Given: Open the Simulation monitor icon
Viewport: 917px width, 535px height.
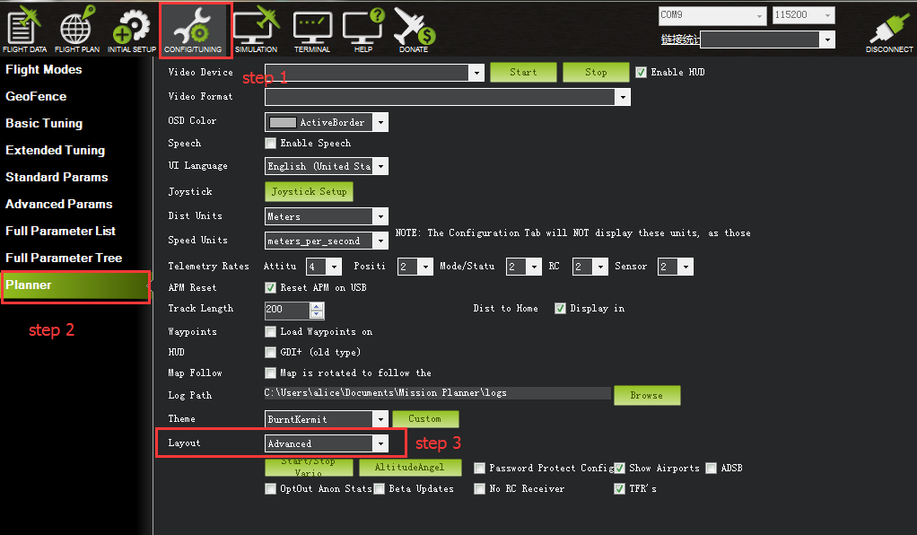Looking at the screenshot, I should pyautogui.click(x=256, y=28).
